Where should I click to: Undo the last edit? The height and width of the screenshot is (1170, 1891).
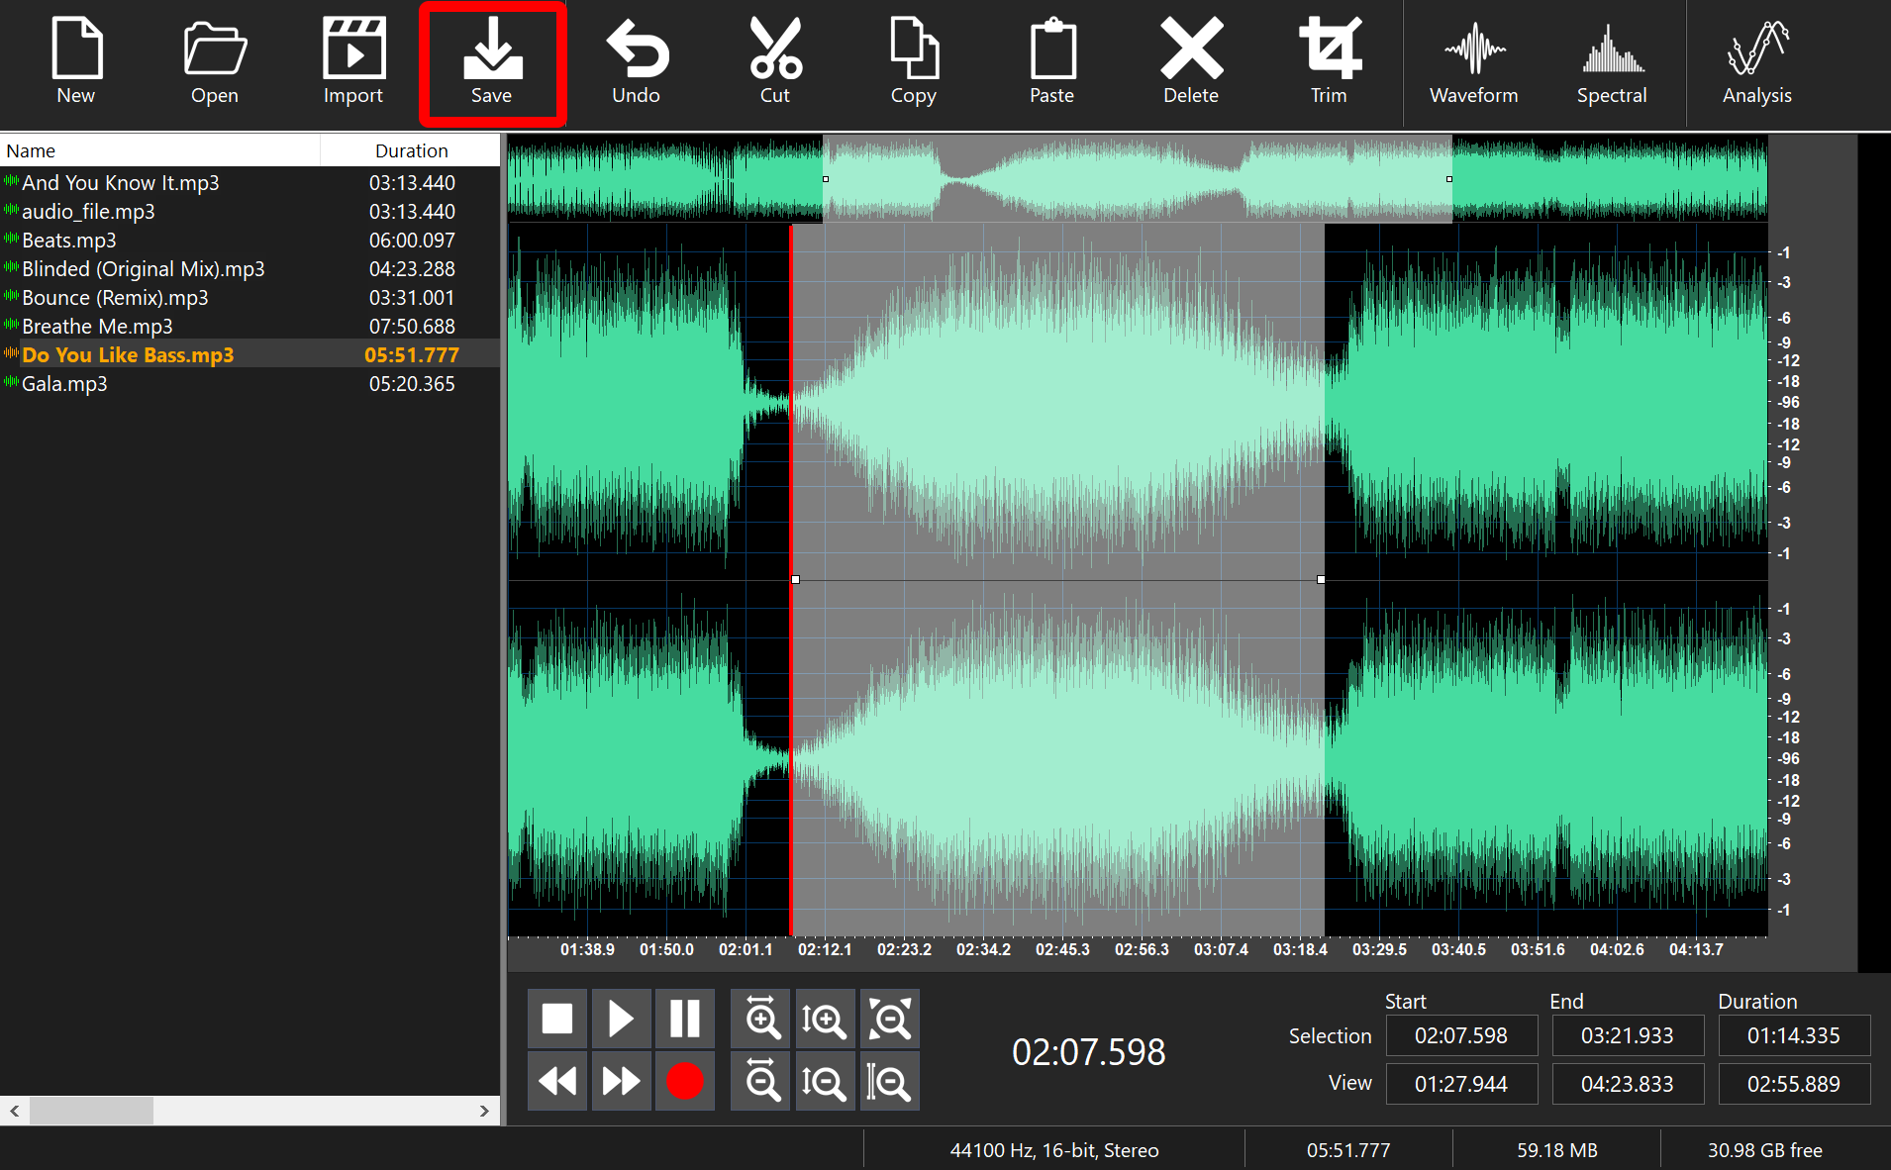636,61
